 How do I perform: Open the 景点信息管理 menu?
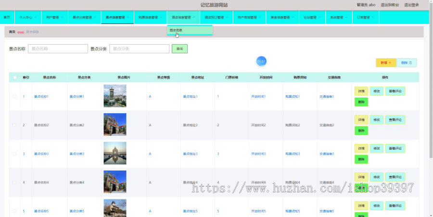(x=117, y=17)
